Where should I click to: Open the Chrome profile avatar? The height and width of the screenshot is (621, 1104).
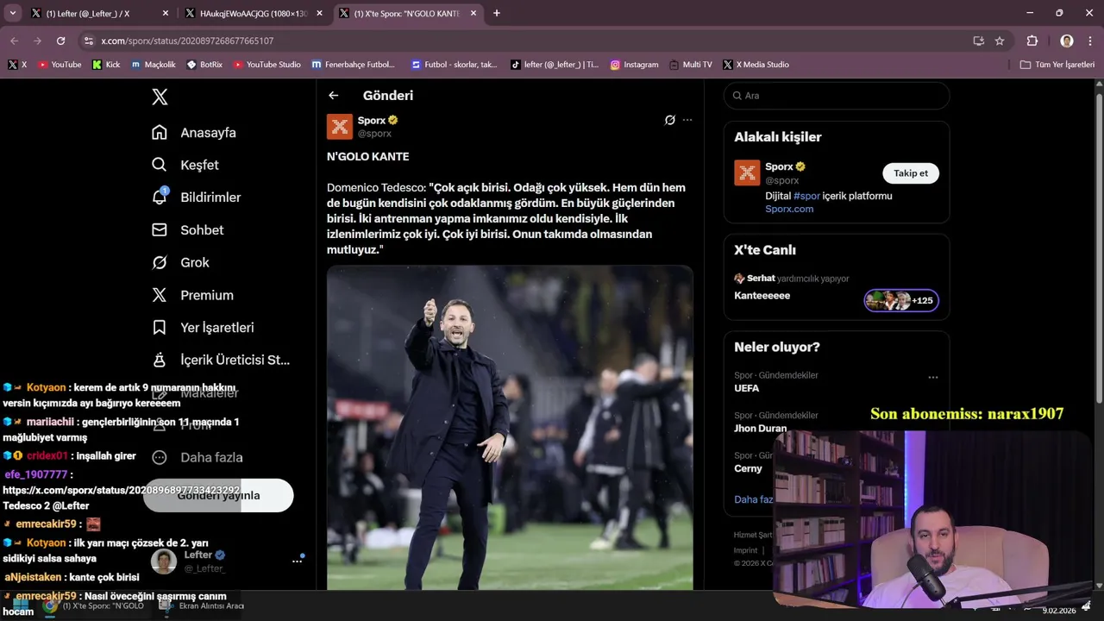tap(1067, 41)
